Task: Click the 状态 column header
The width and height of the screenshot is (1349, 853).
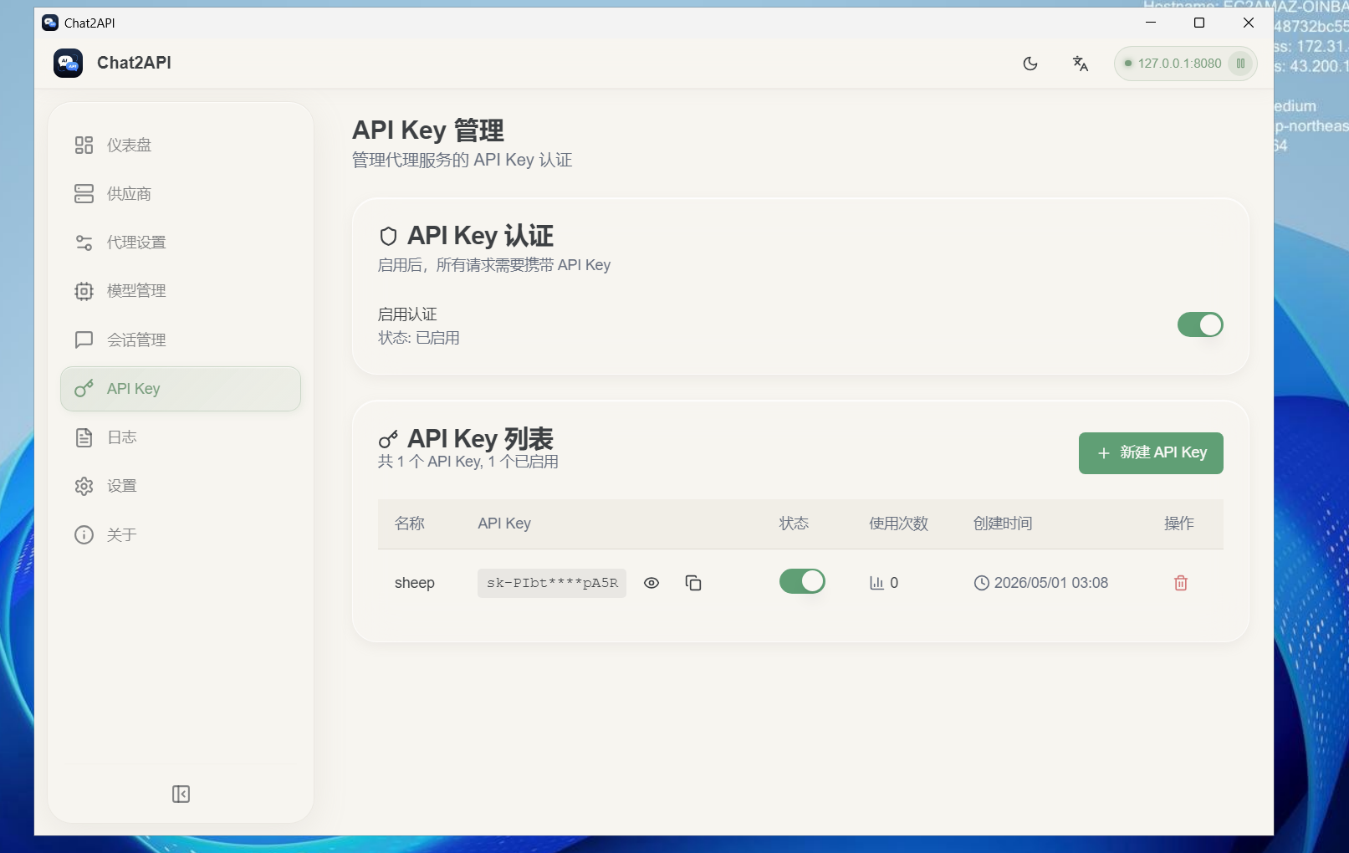Action: (794, 524)
